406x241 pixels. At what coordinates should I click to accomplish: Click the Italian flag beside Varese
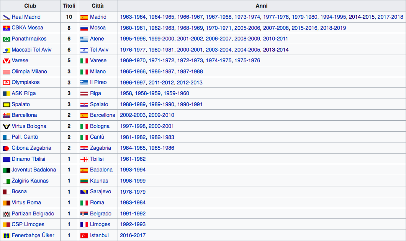(84, 61)
